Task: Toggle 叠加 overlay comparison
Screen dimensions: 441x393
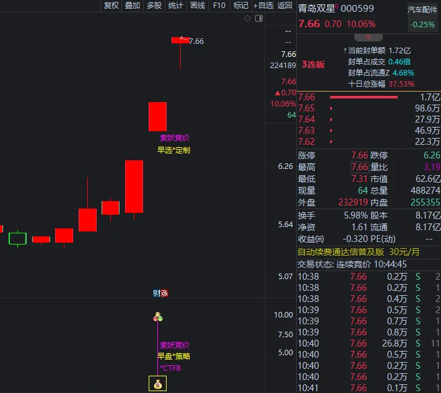Action: click(133, 6)
